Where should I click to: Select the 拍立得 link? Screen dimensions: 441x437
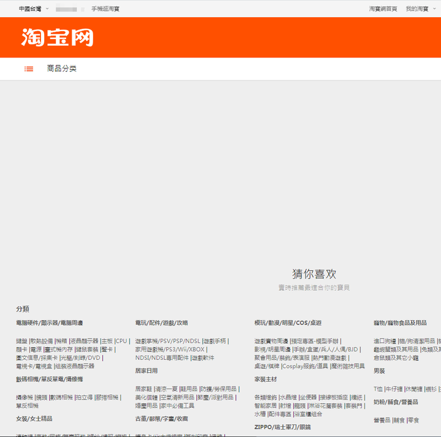pyautogui.click(x=85, y=398)
